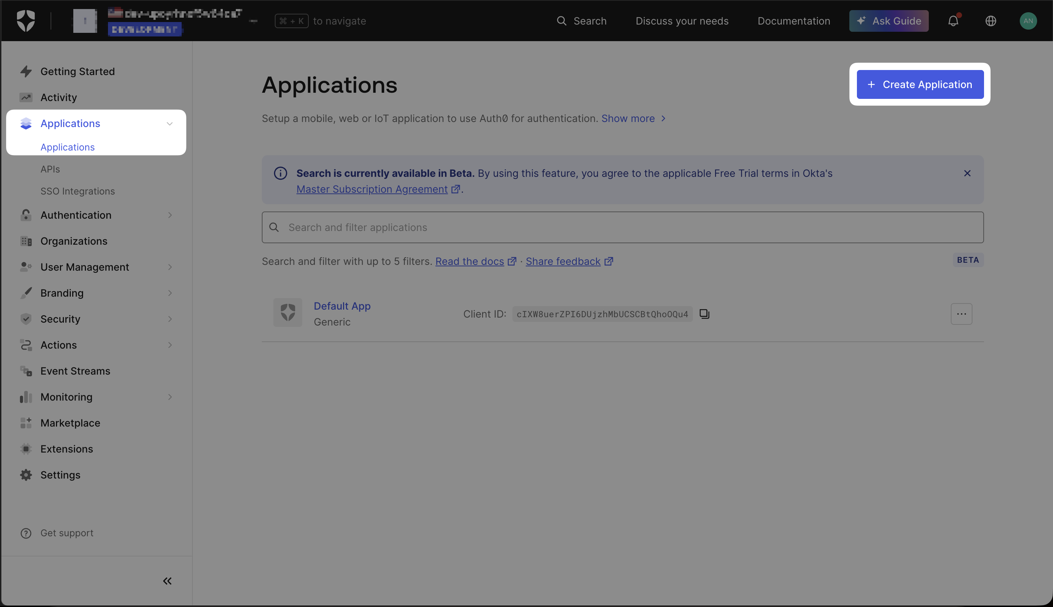
Task: Click the User Management people icon
Action: click(x=26, y=267)
